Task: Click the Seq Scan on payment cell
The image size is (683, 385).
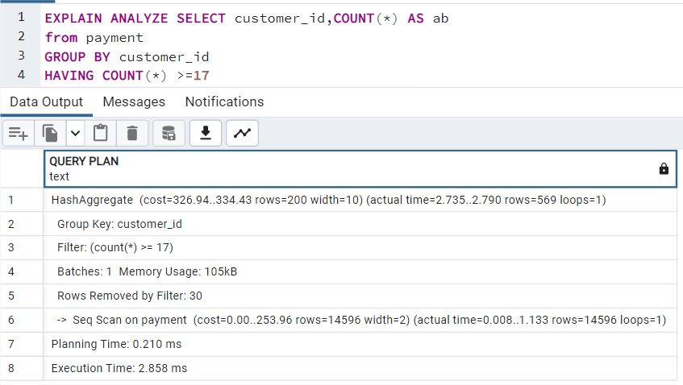Action: point(360,321)
